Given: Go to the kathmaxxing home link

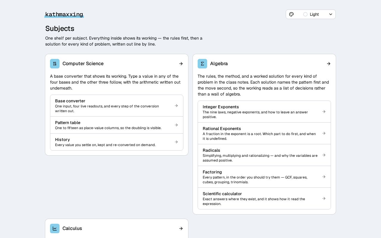Looking at the screenshot, I should coord(64,14).
